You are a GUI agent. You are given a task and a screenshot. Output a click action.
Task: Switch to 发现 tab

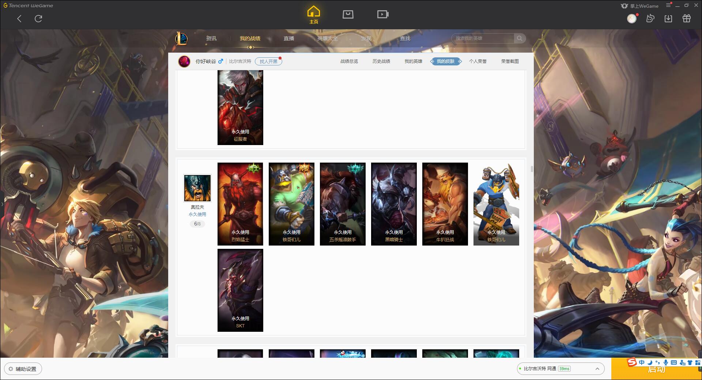coord(366,38)
